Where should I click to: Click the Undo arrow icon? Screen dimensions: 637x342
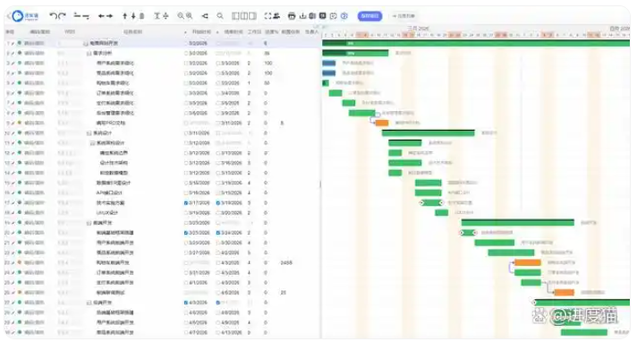[x=53, y=16]
